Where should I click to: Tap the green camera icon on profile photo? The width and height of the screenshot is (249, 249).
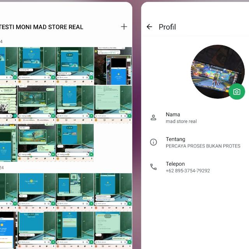(237, 91)
